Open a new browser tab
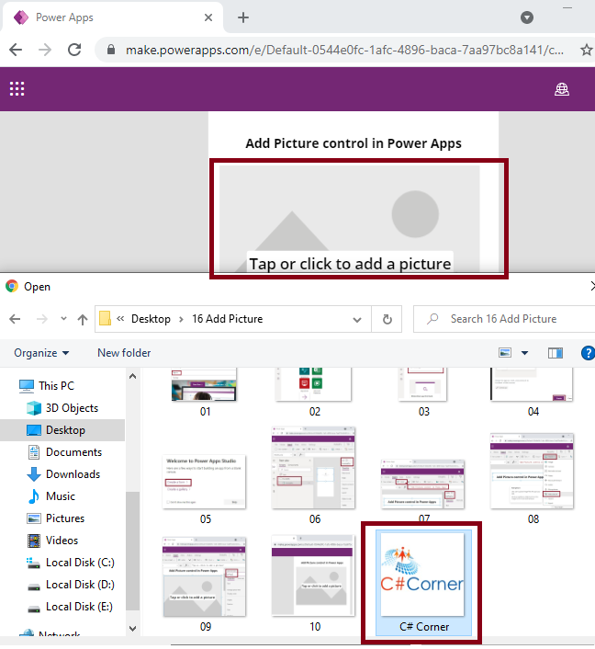The width and height of the screenshot is (595, 649). tap(243, 17)
